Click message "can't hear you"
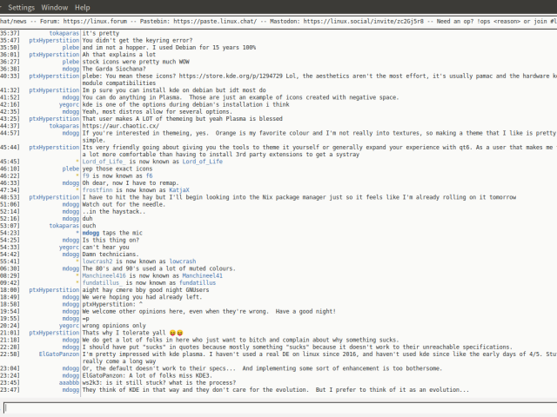This screenshot has height=417, width=557. [106, 247]
